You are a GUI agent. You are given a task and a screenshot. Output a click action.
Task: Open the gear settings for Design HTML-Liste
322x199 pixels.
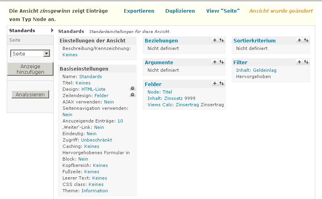coord(133,89)
